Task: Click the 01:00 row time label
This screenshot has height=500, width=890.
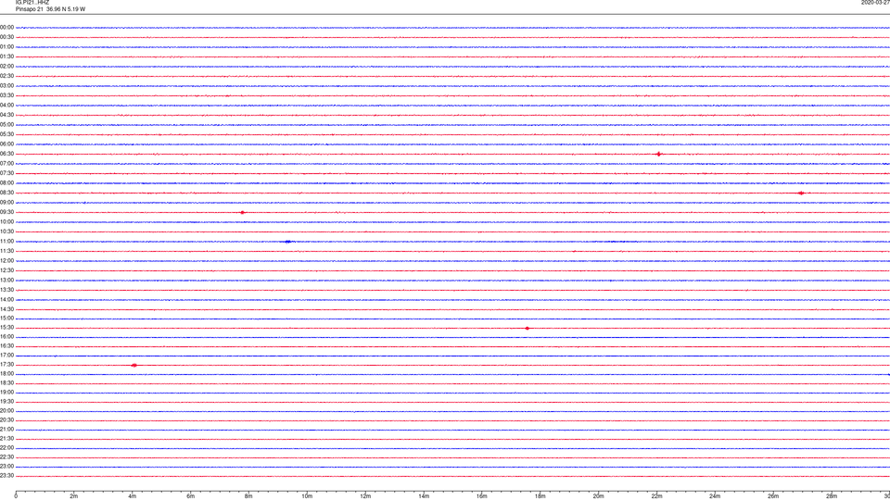Action: coord(6,47)
